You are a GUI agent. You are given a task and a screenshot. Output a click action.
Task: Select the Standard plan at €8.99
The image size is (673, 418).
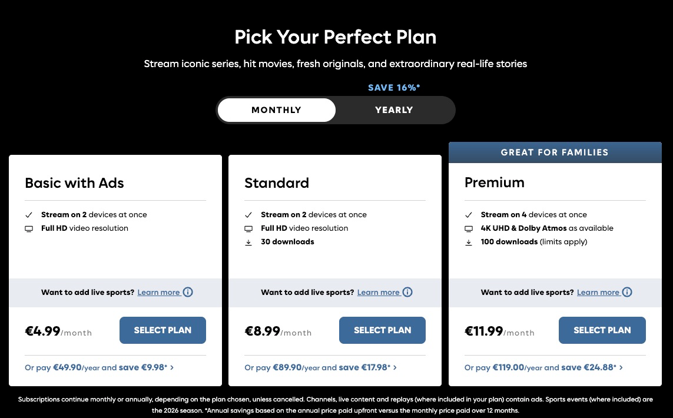pyautogui.click(x=382, y=330)
